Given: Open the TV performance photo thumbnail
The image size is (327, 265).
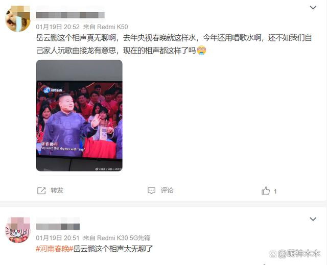Looking at the screenshot, I should coord(79,115).
